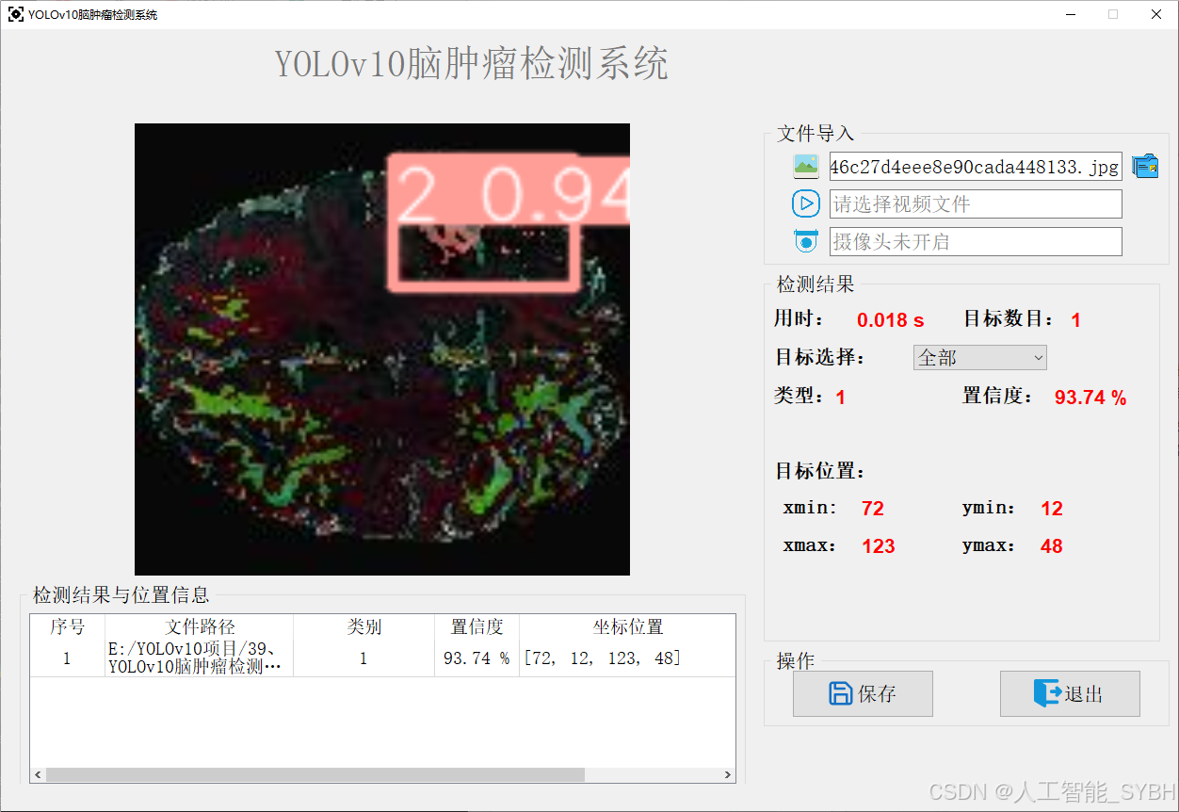Click the 类别 column header
The width and height of the screenshot is (1179, 812).
click(363, 627)
